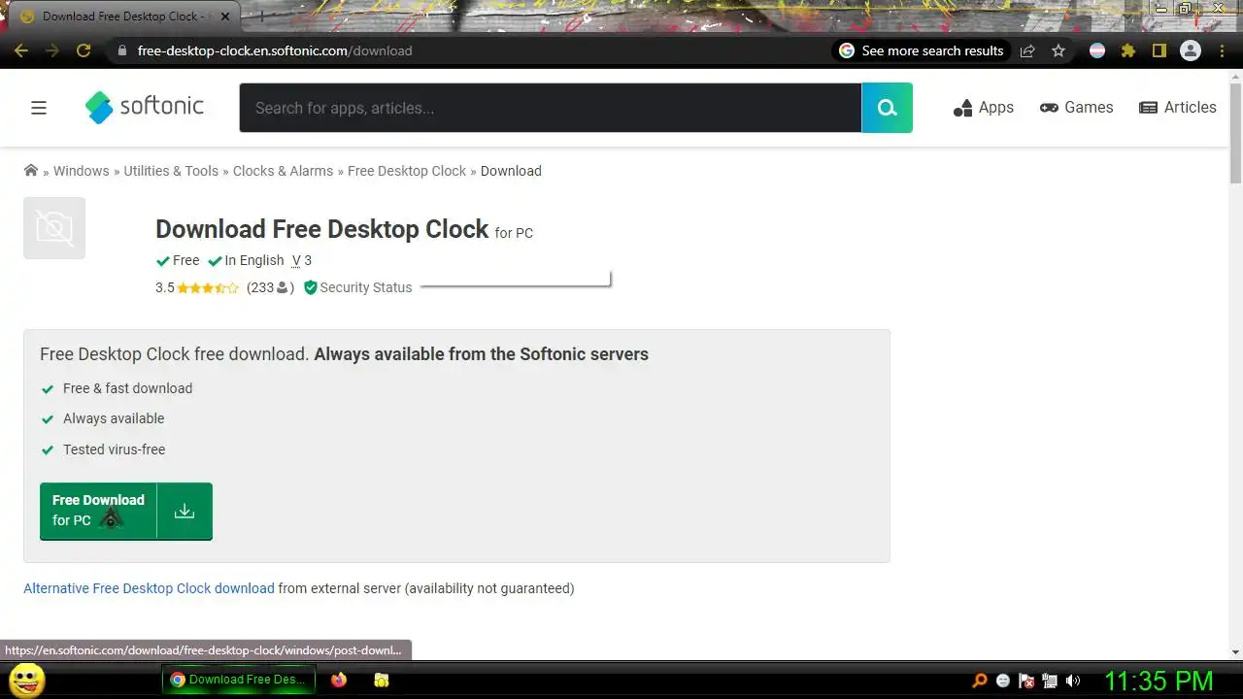Click the white round tray icon
Viewport: 1243px width, 699px height.
pyautogui.click(x=1003, y=681)
